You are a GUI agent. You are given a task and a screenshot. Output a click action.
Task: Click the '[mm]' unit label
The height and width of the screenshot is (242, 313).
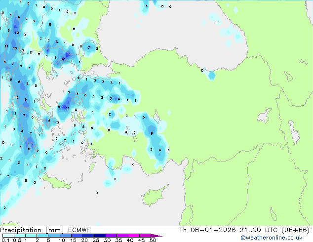tap(54, 230)
